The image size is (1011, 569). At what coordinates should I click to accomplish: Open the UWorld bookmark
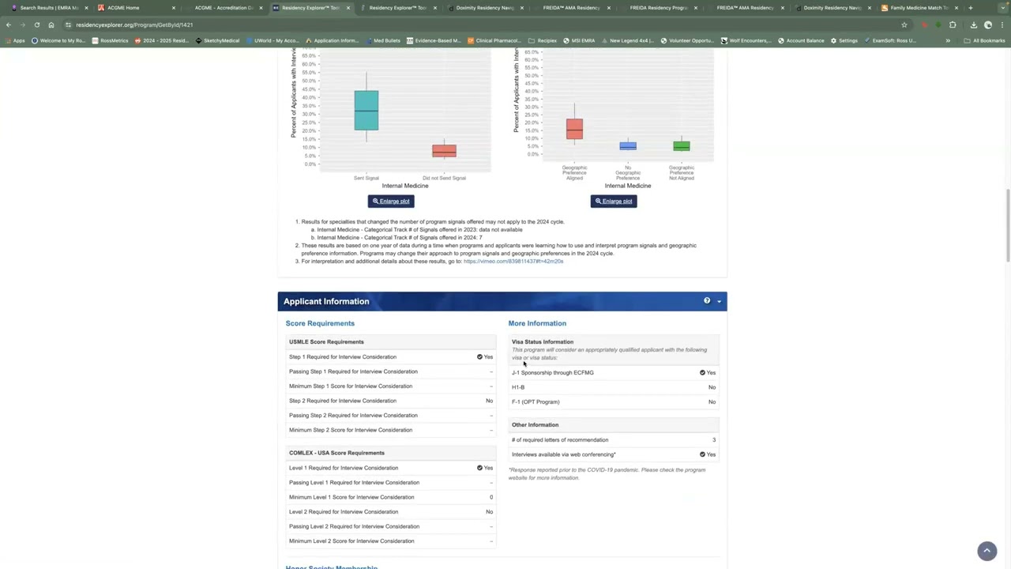coord(272,40)
